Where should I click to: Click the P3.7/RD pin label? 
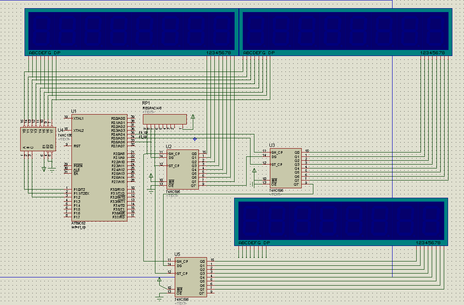point(119,217)
